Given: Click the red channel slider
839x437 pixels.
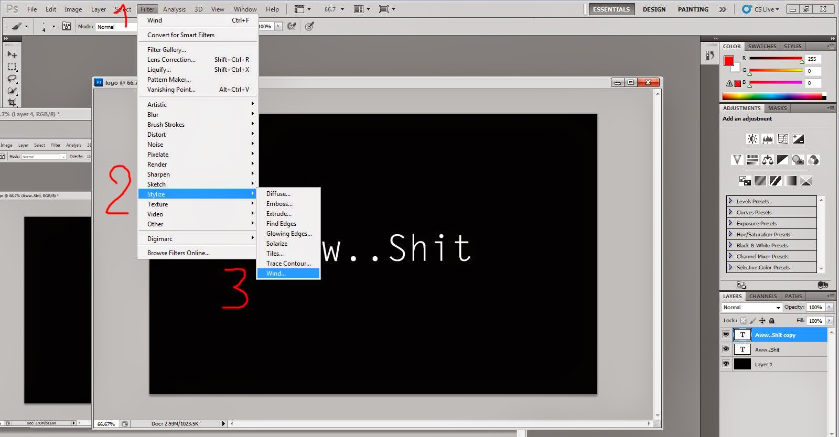Looking at the screenshot, I should tap(776, 59).
